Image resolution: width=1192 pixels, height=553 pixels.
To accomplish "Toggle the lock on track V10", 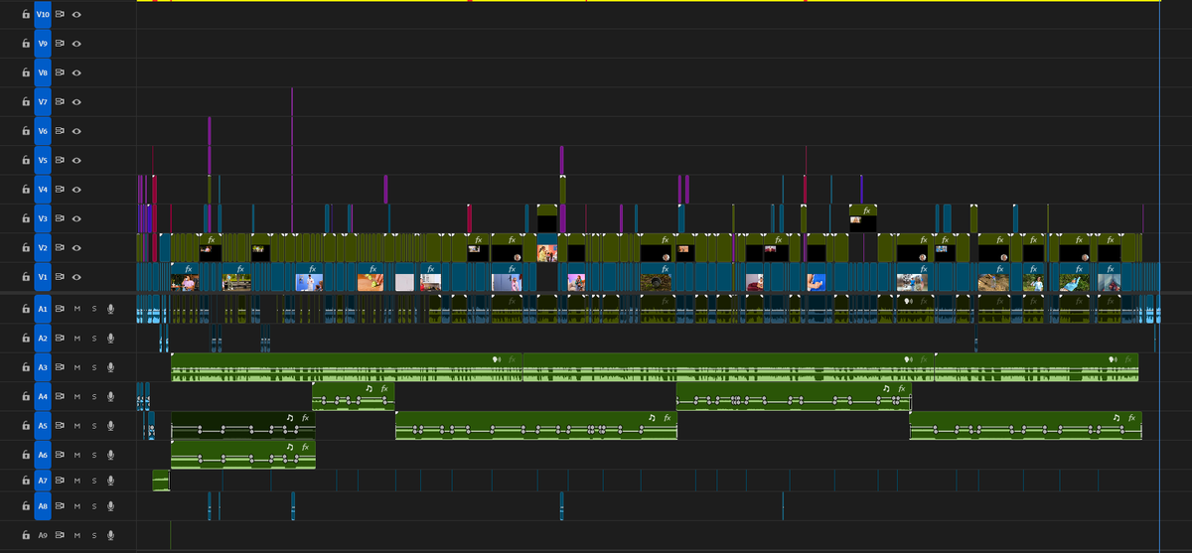I will point(26,15).
